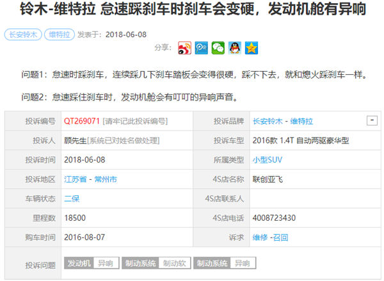Share the complaint to QQ penguin icon

235,48
